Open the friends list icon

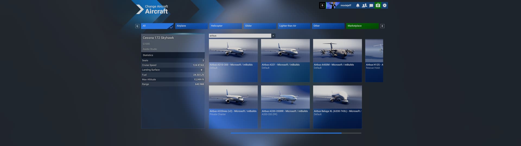pos(364,5)
